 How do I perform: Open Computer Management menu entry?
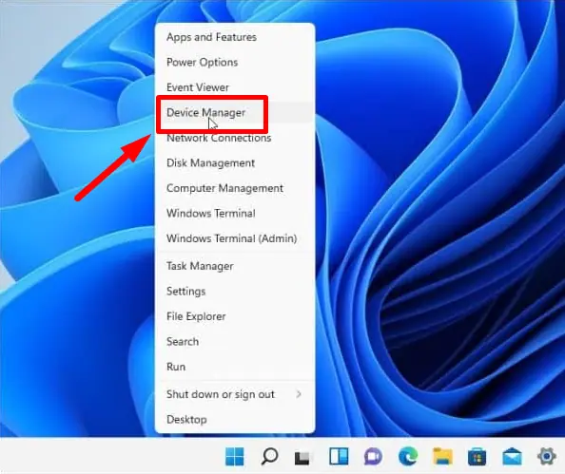pos(235,188)
